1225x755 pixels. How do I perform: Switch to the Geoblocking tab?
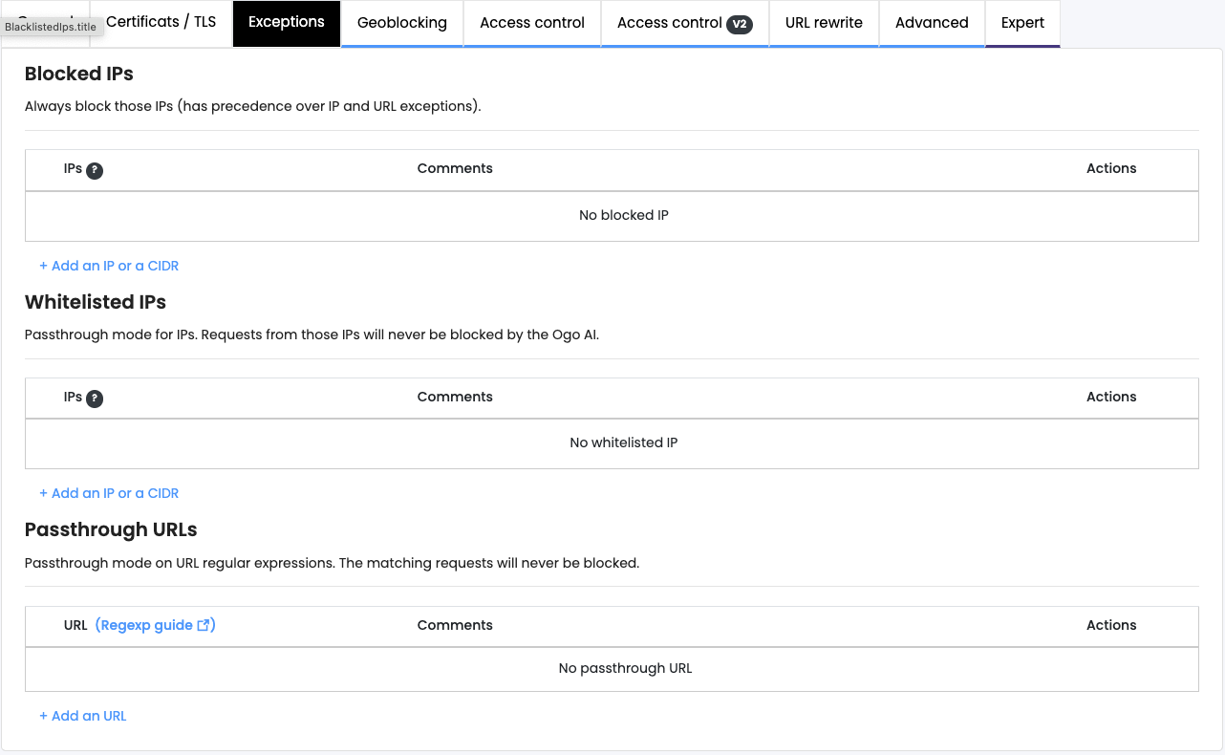click(402, 23)
